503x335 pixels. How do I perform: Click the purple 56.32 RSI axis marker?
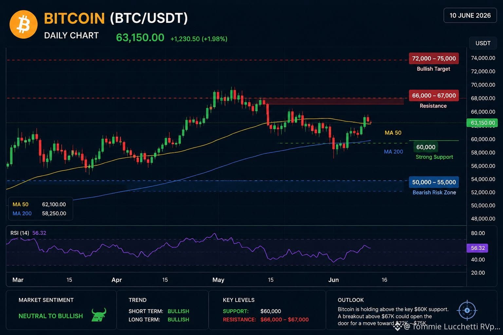477,248
